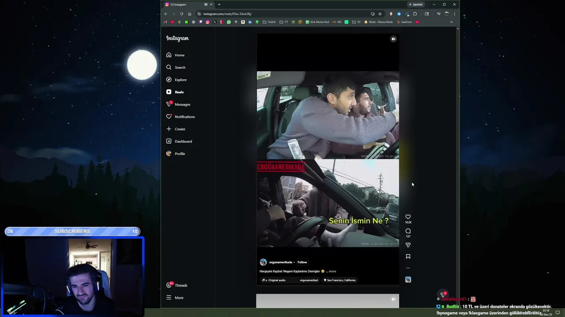The image size is (565, 317).
Task: Open the HD bookmark
Action: tap(337, 22)
